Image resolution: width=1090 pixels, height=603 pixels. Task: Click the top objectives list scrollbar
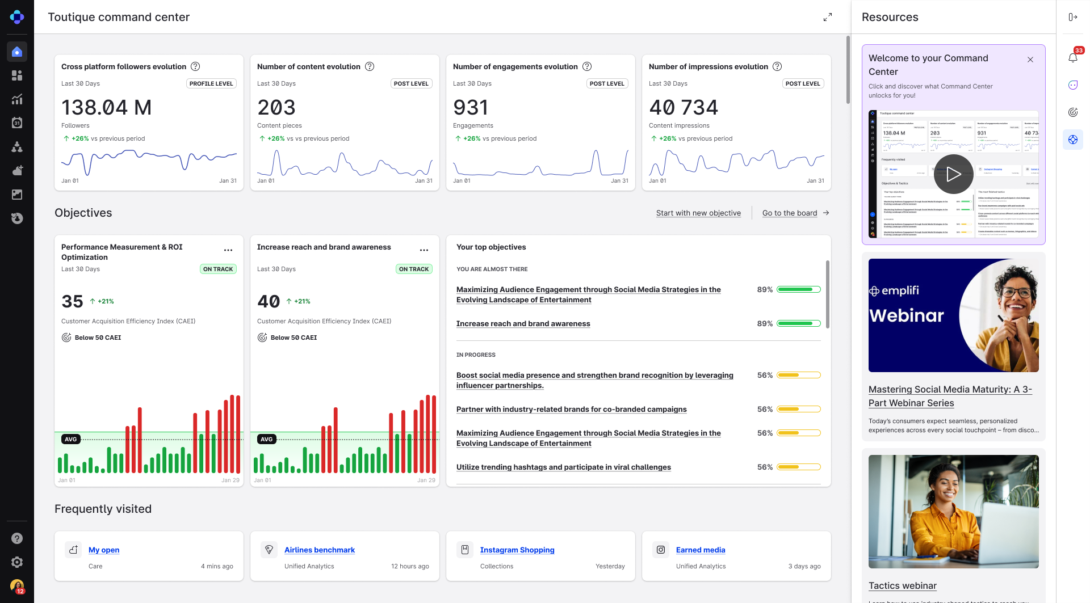point(828,295)
